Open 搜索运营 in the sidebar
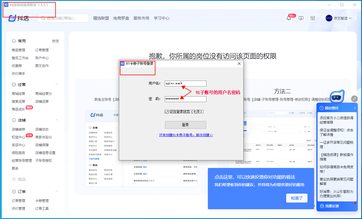Image resolution: width=362 pixels, height=219 pixels. (x=18, y=102)
